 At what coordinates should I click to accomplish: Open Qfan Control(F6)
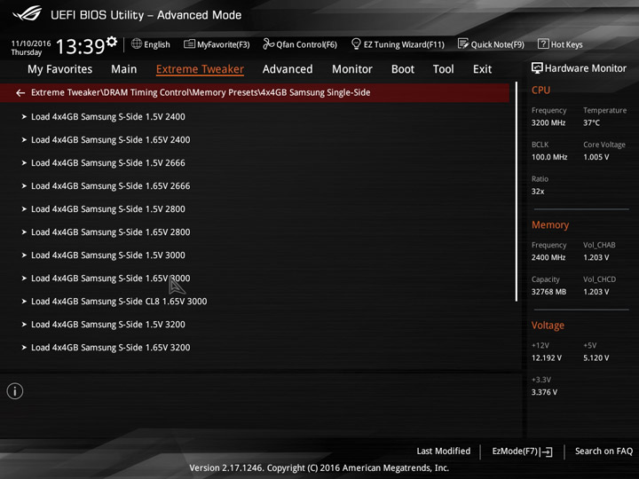pos(300,44)
